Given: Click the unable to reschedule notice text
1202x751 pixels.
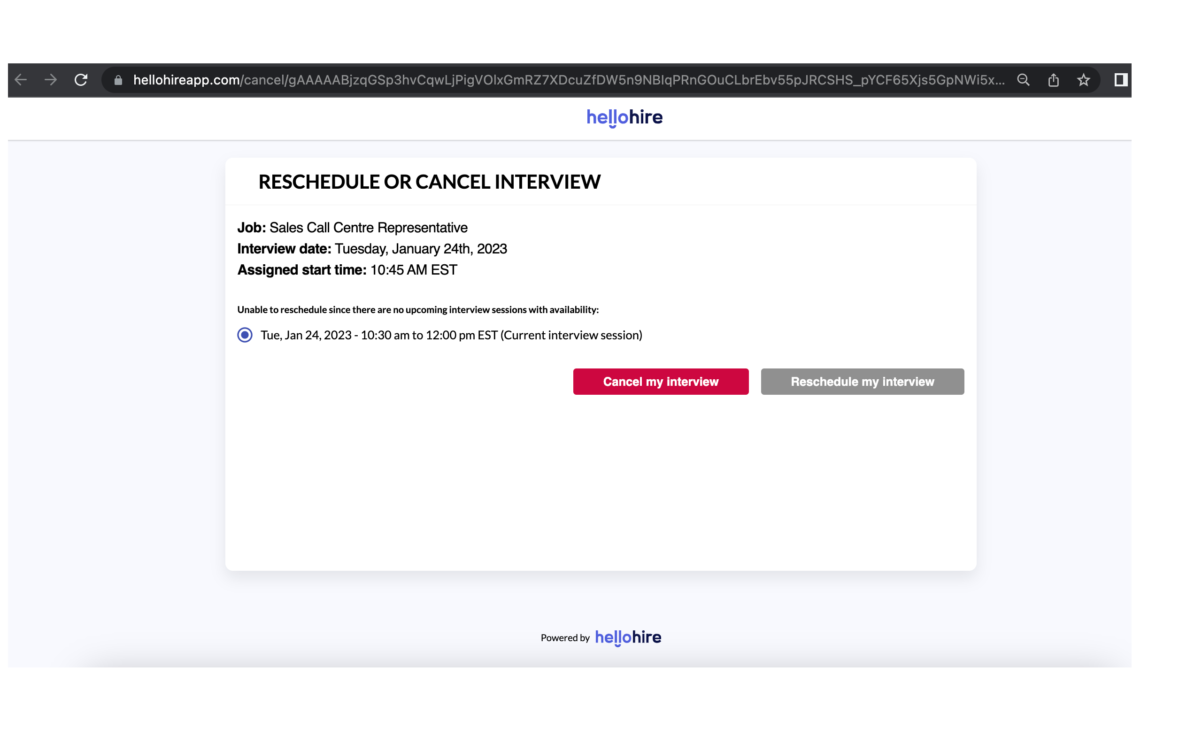Looking at the screenshot, I should (x=418, y=310).
